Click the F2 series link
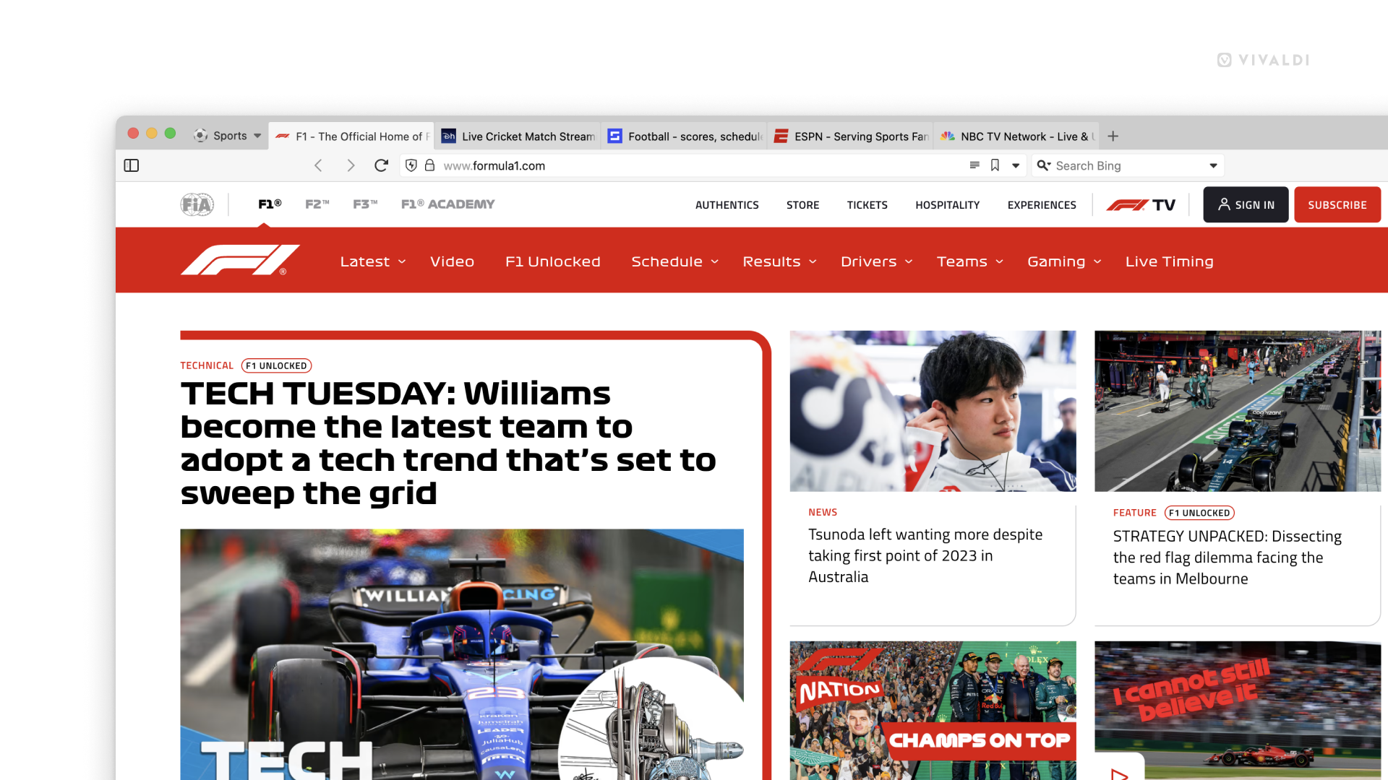1388x780 pixels. tap(317, 204)
